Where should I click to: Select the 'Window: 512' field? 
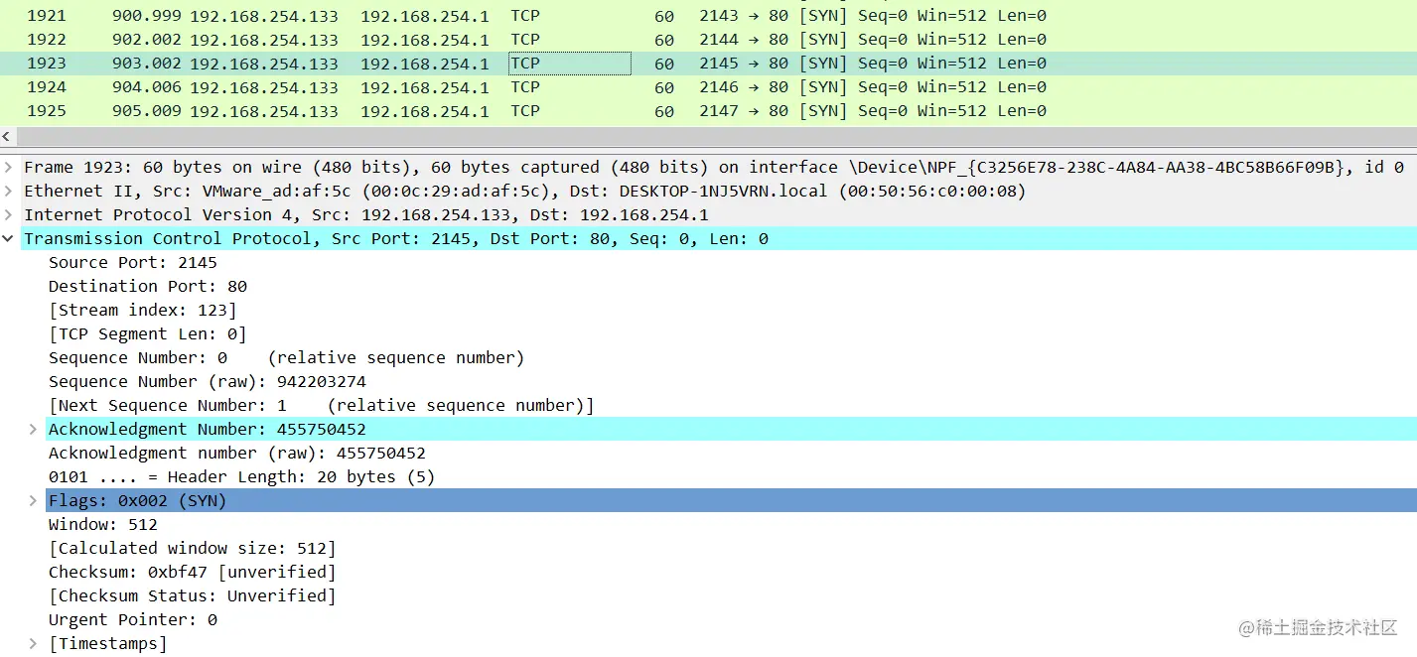103,524
